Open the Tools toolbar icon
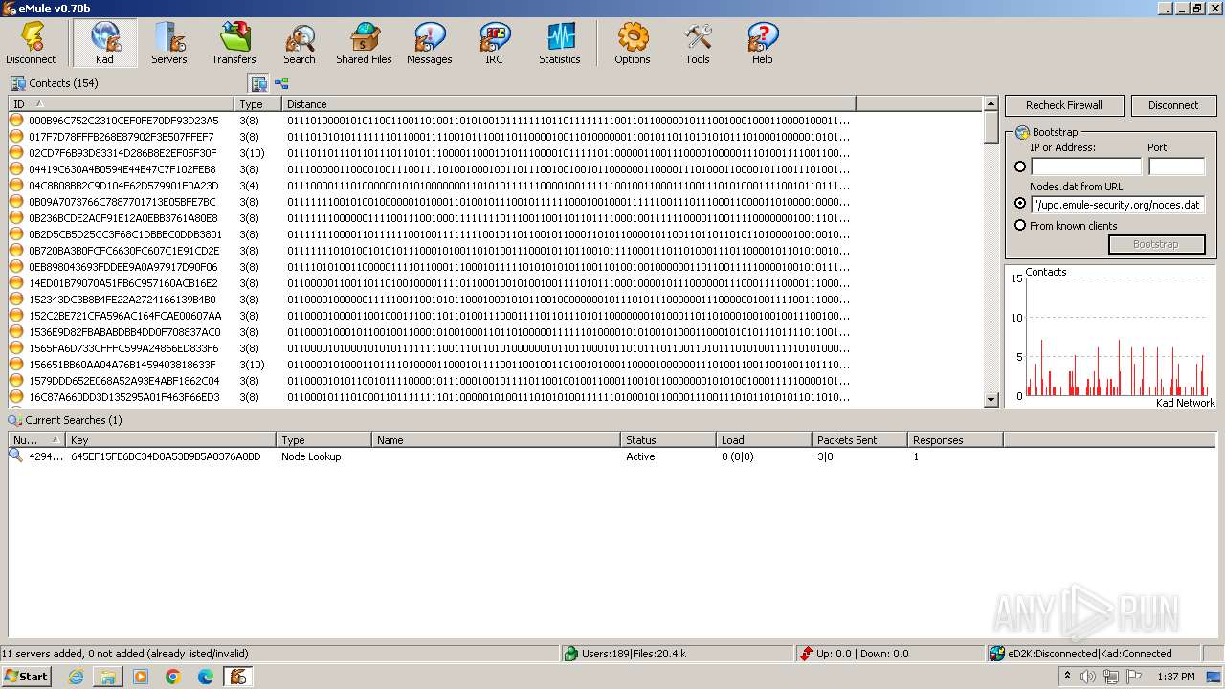The image size is (1225, 689). 698,44
